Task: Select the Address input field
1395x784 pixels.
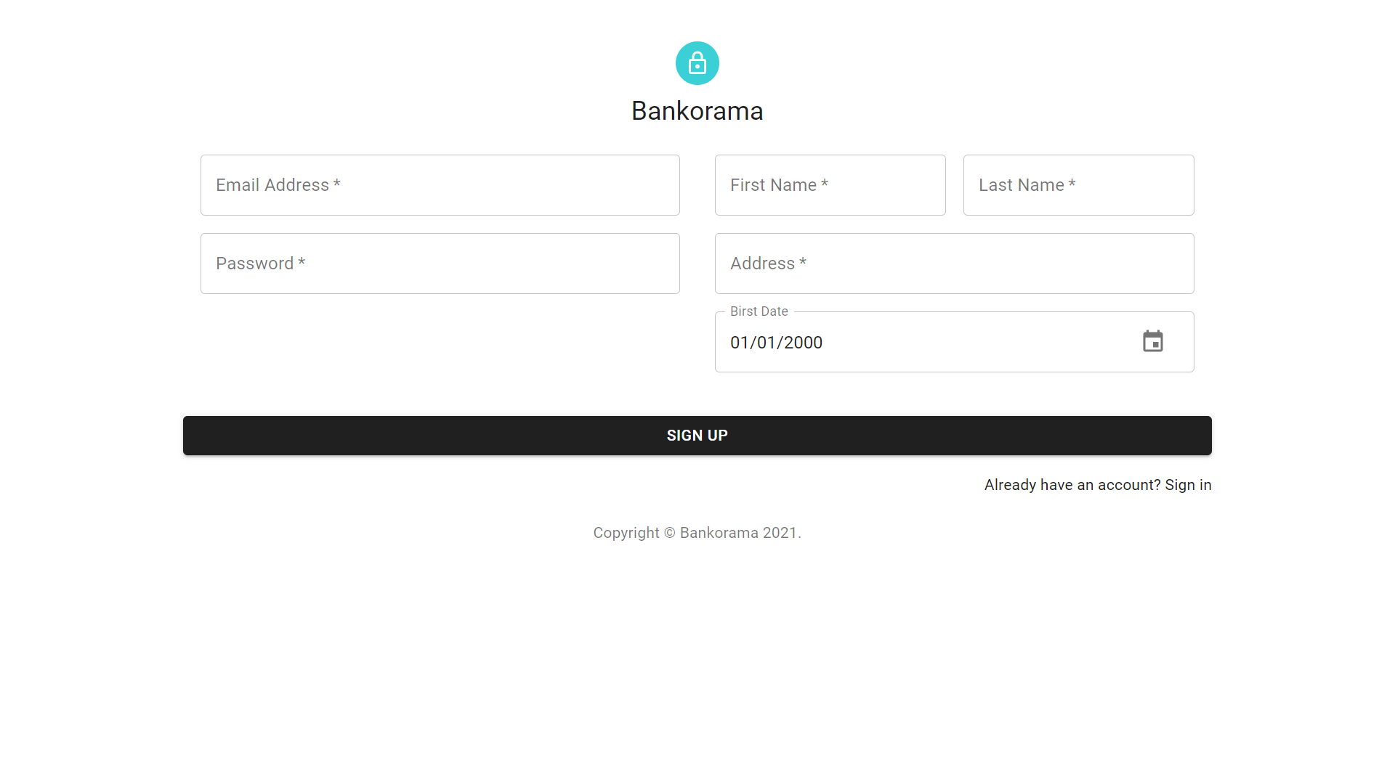Action: pyautogui.click(x=955, y=264)
